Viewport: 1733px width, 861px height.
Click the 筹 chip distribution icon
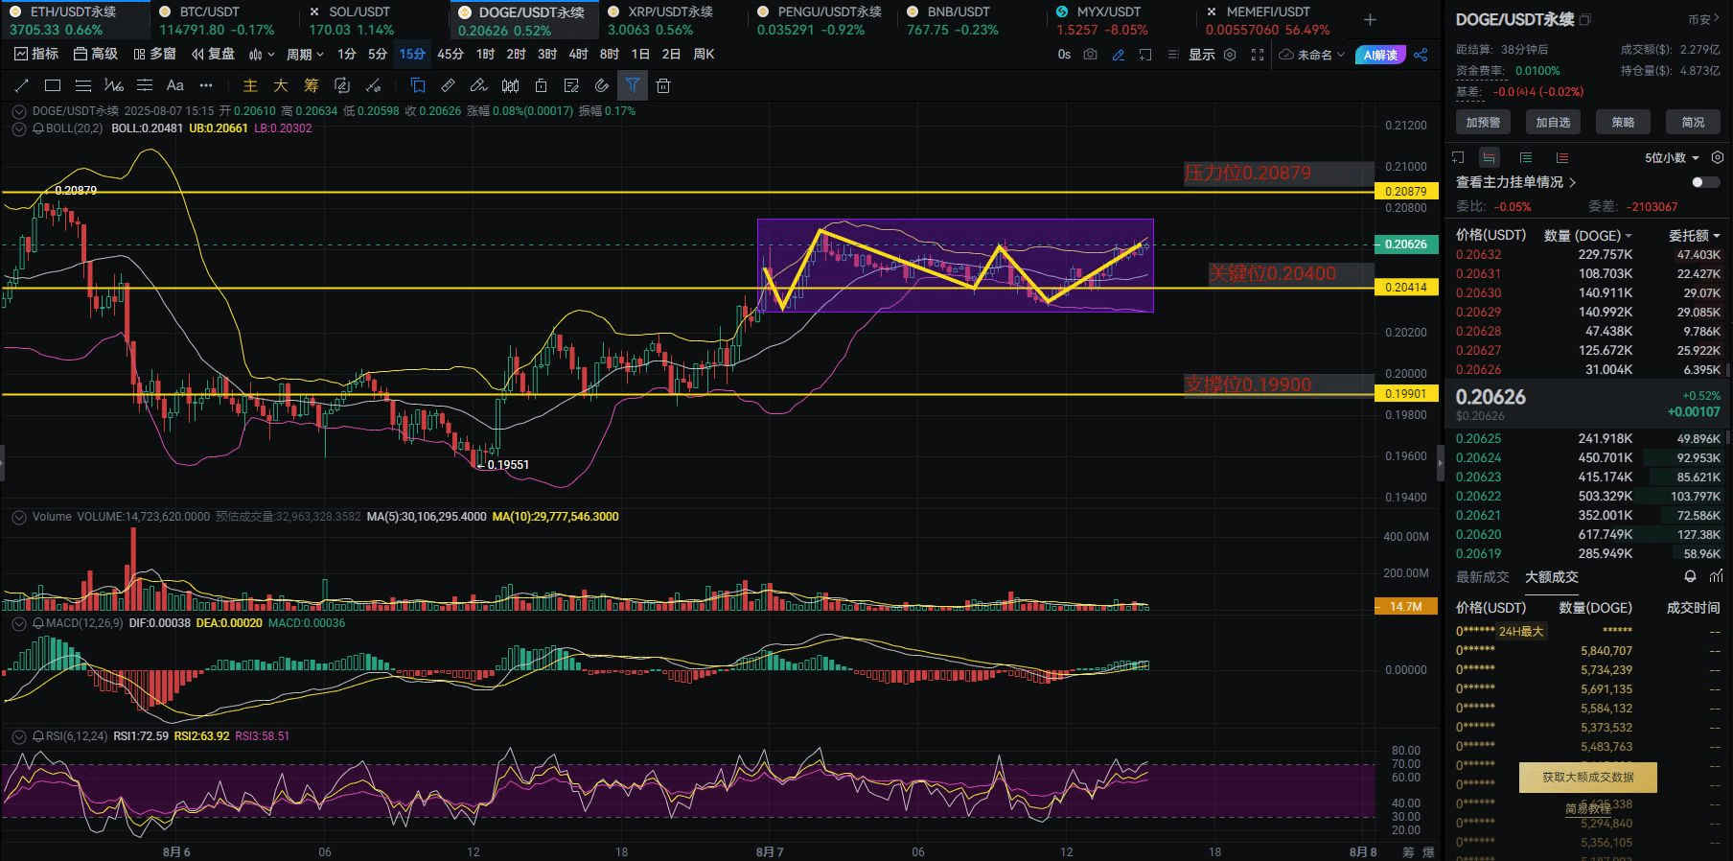312,86
